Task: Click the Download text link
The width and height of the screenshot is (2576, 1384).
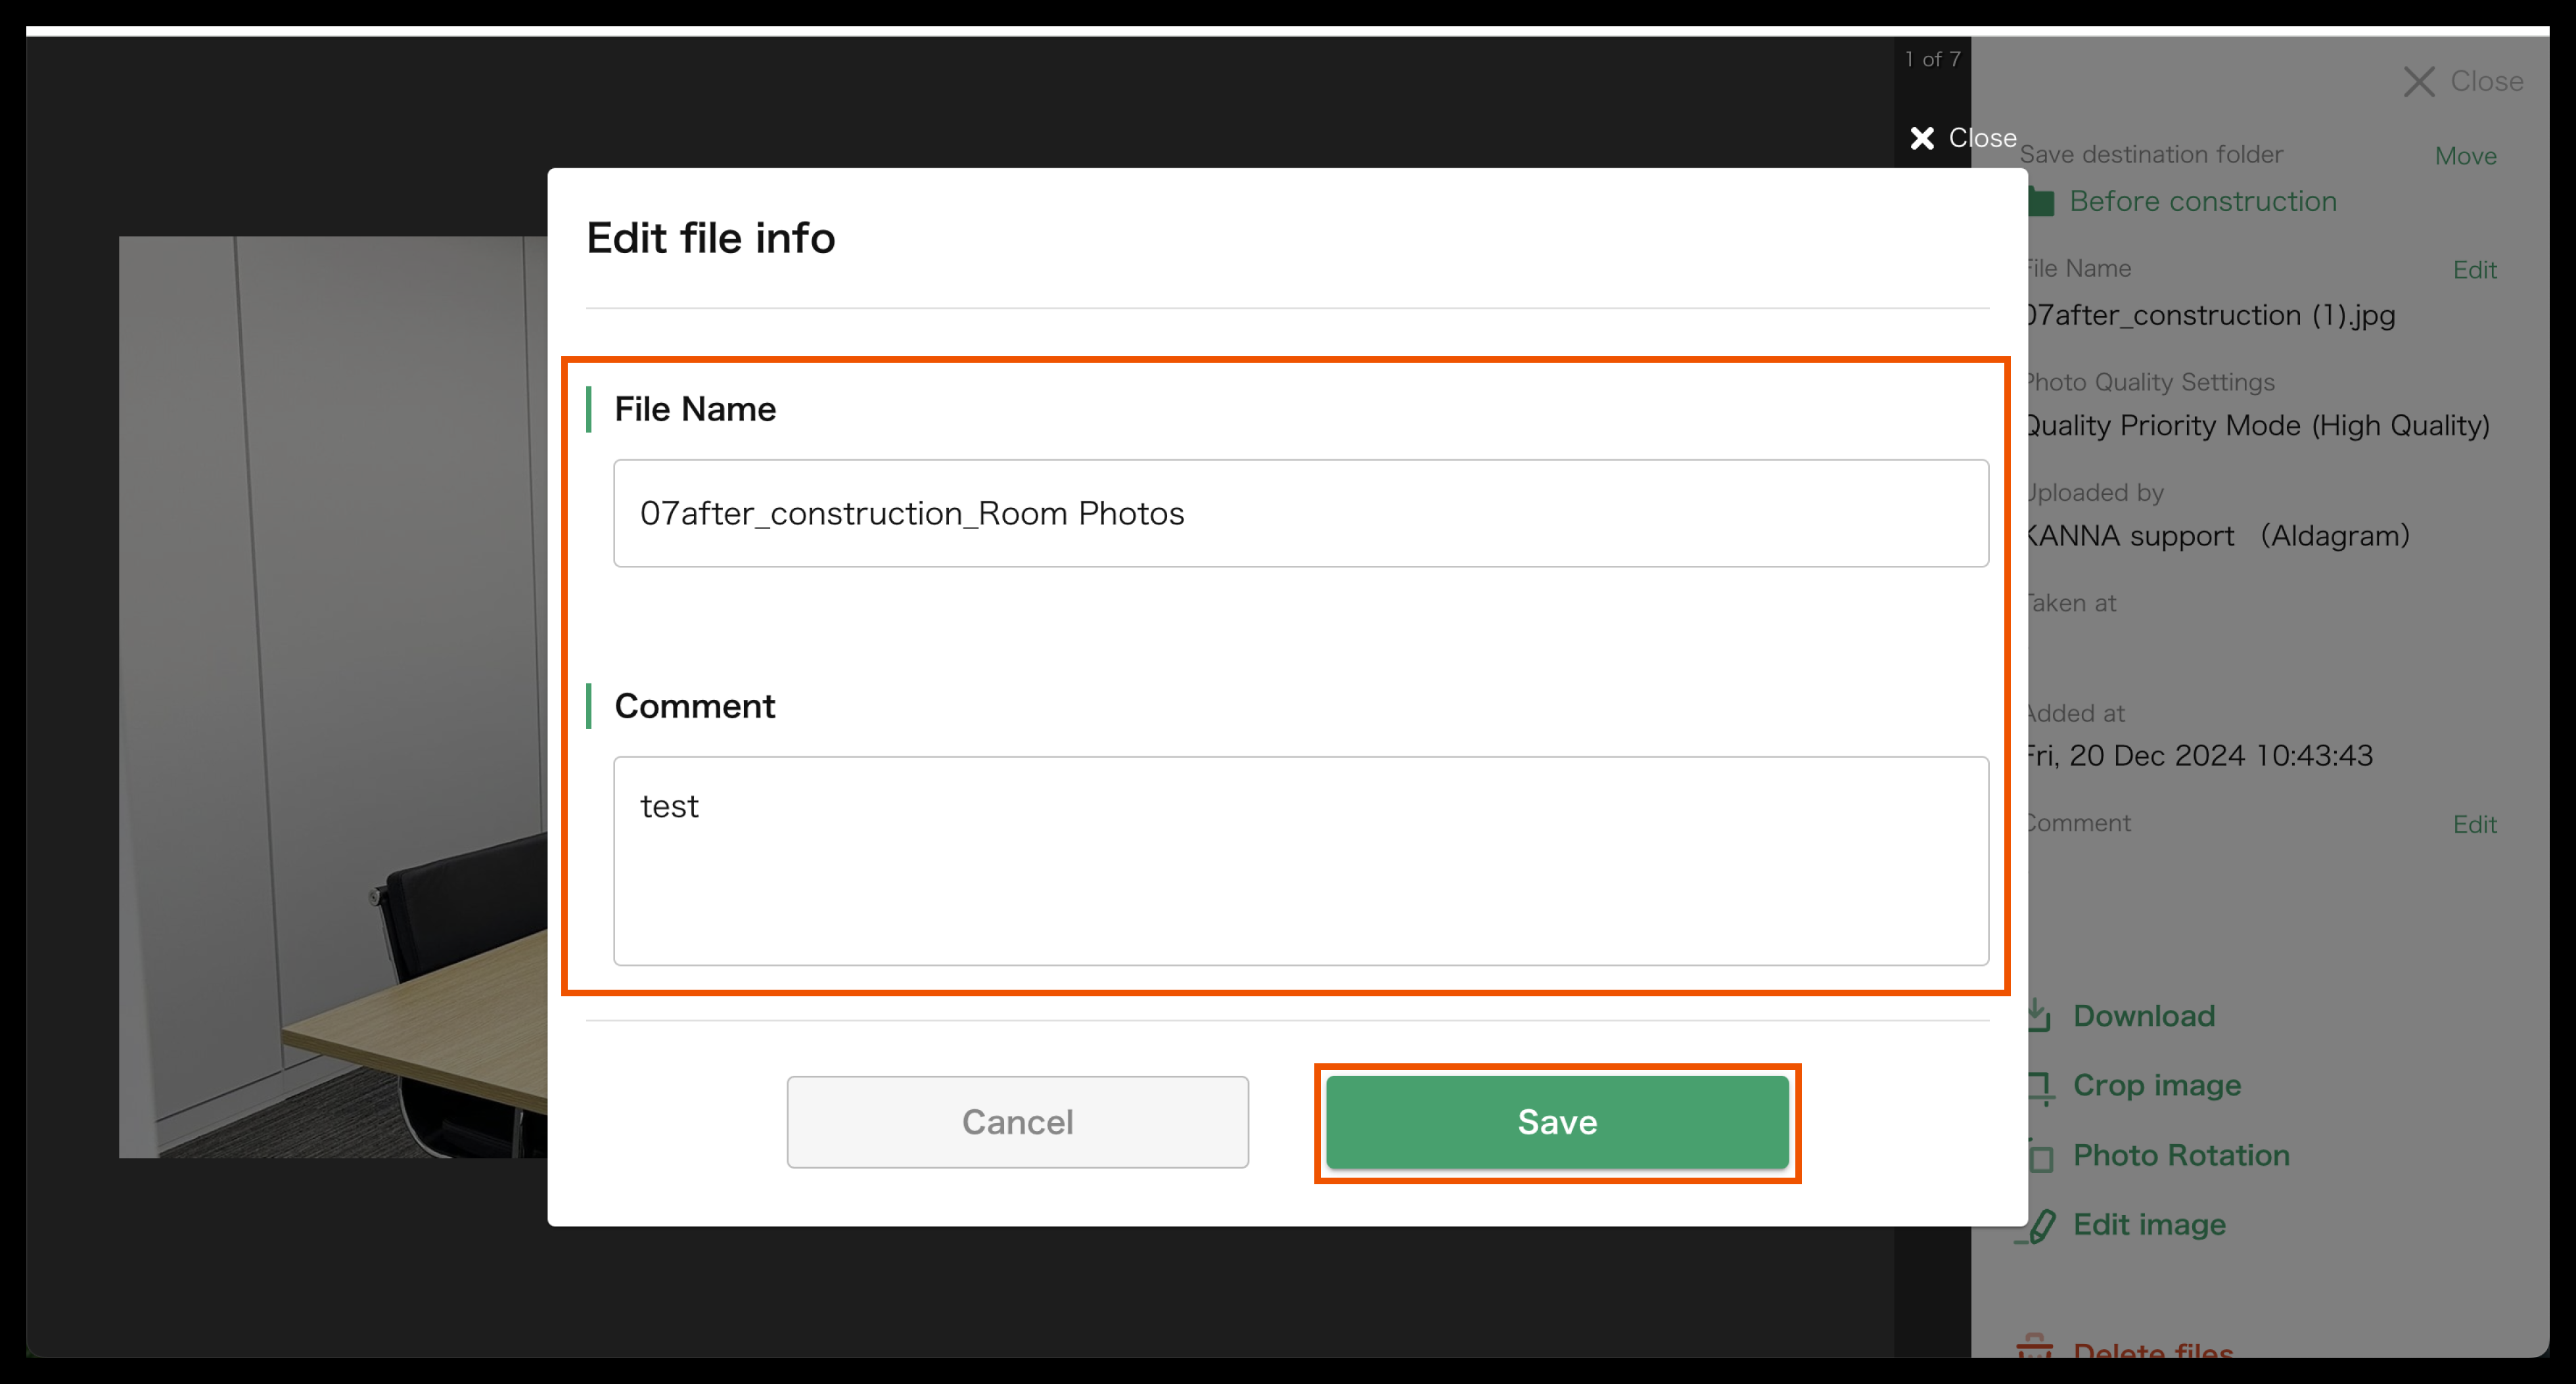Action: point(2143,1016)
